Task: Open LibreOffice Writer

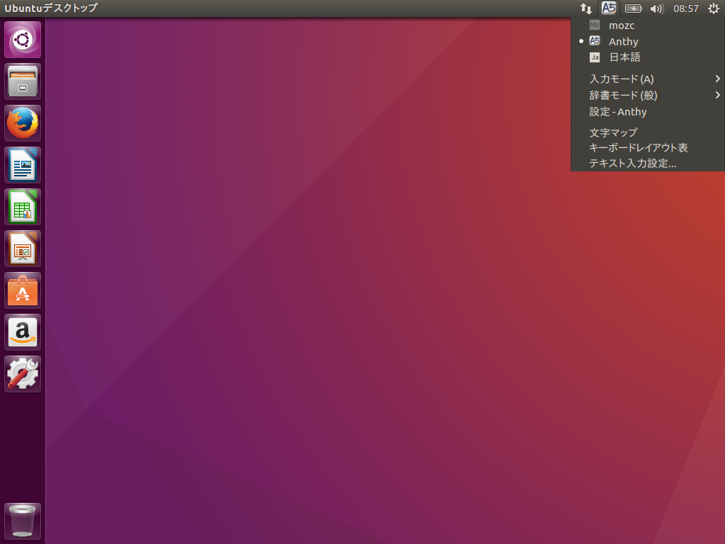Action: coord(23,165)
